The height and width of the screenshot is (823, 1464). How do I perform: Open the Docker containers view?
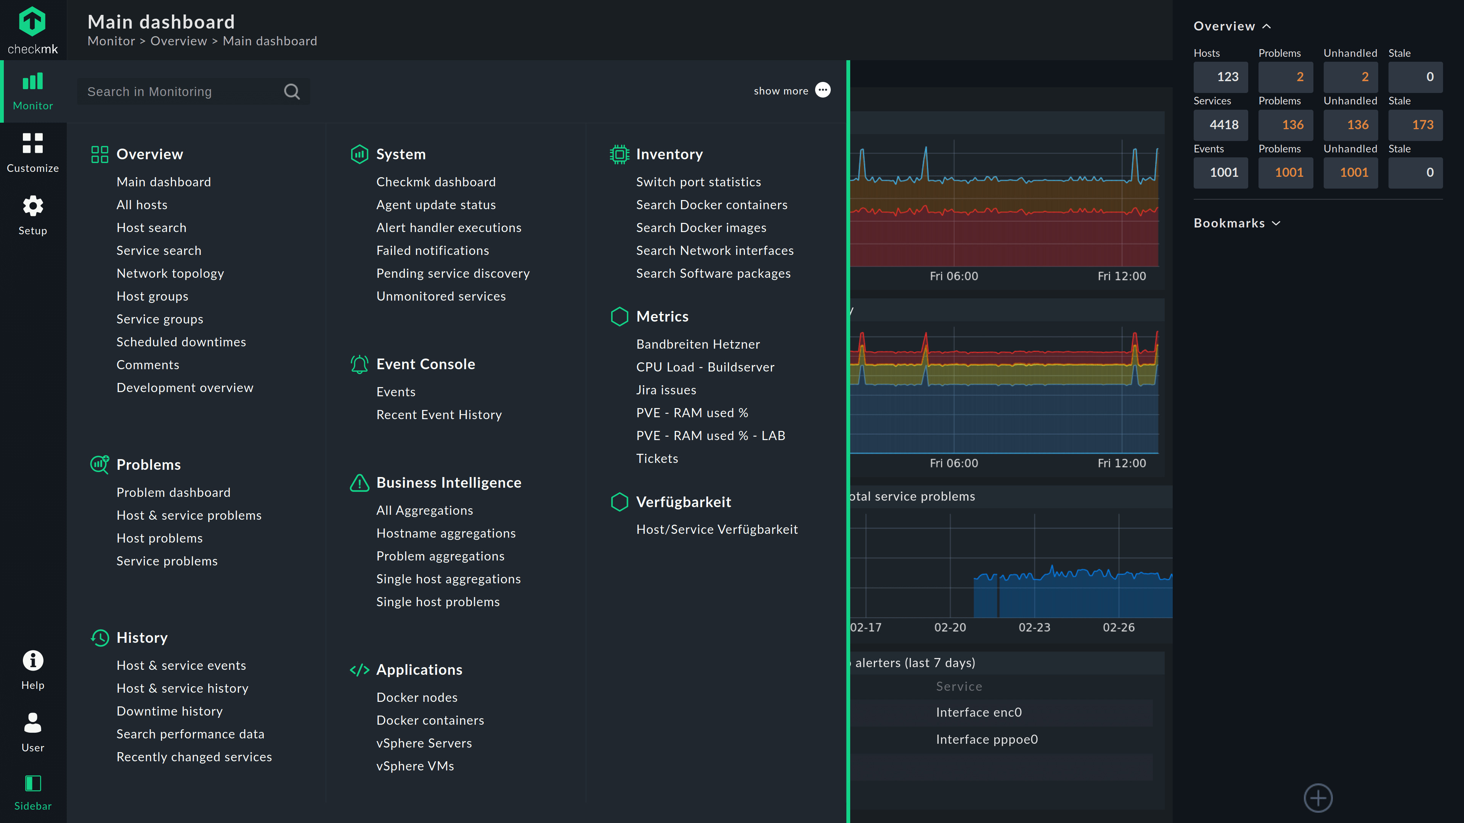430,720
